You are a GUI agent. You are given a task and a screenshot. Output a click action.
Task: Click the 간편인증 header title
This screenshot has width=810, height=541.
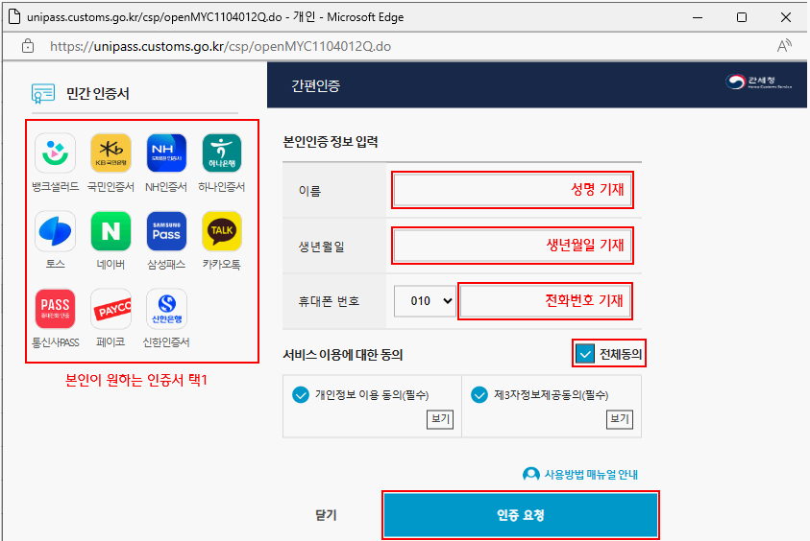point(315,85)
